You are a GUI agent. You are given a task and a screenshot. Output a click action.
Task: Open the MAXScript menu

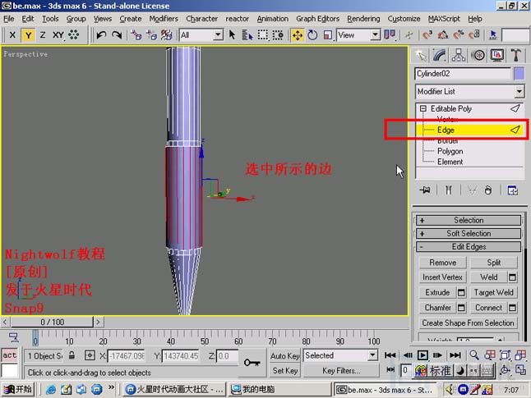point(444,19)
